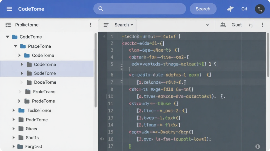The width and height of the screenshot is (270, 151).
Task: Expand the blue CodeTome subfolder
Action: [19, 55]
